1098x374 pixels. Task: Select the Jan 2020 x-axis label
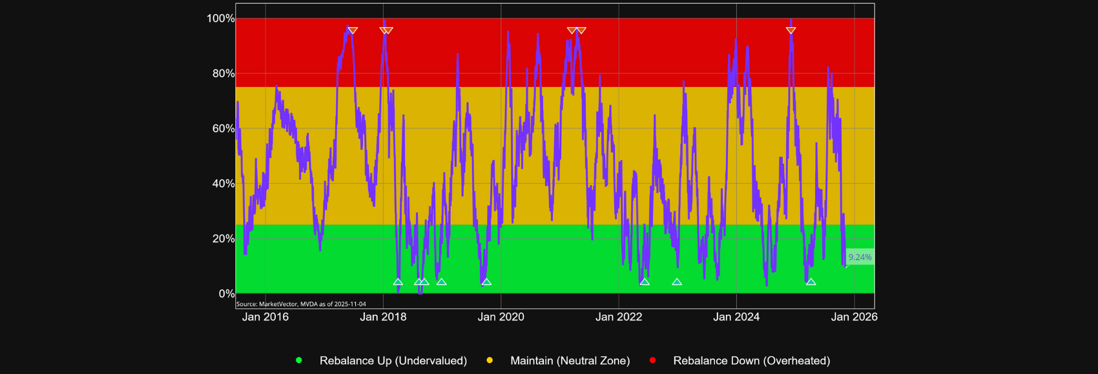[x=501, y=317]
